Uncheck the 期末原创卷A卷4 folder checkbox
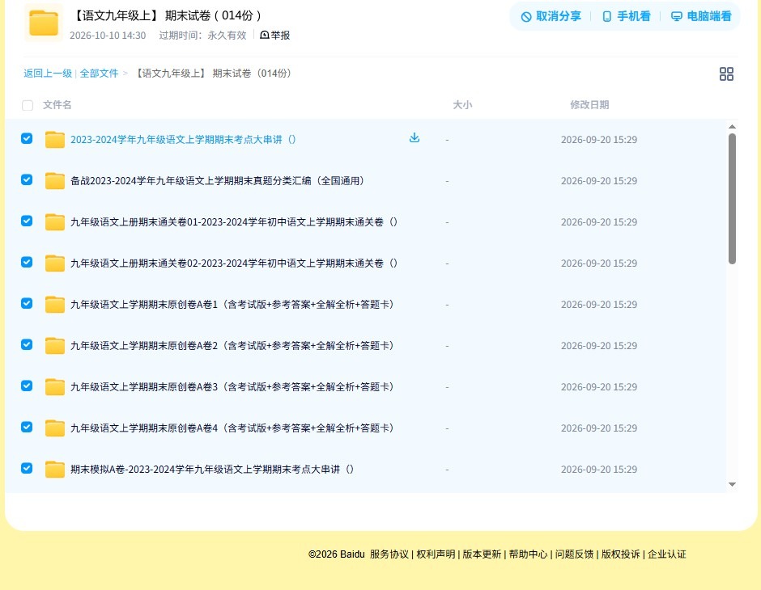761x590 pixels. coord(27,427)
